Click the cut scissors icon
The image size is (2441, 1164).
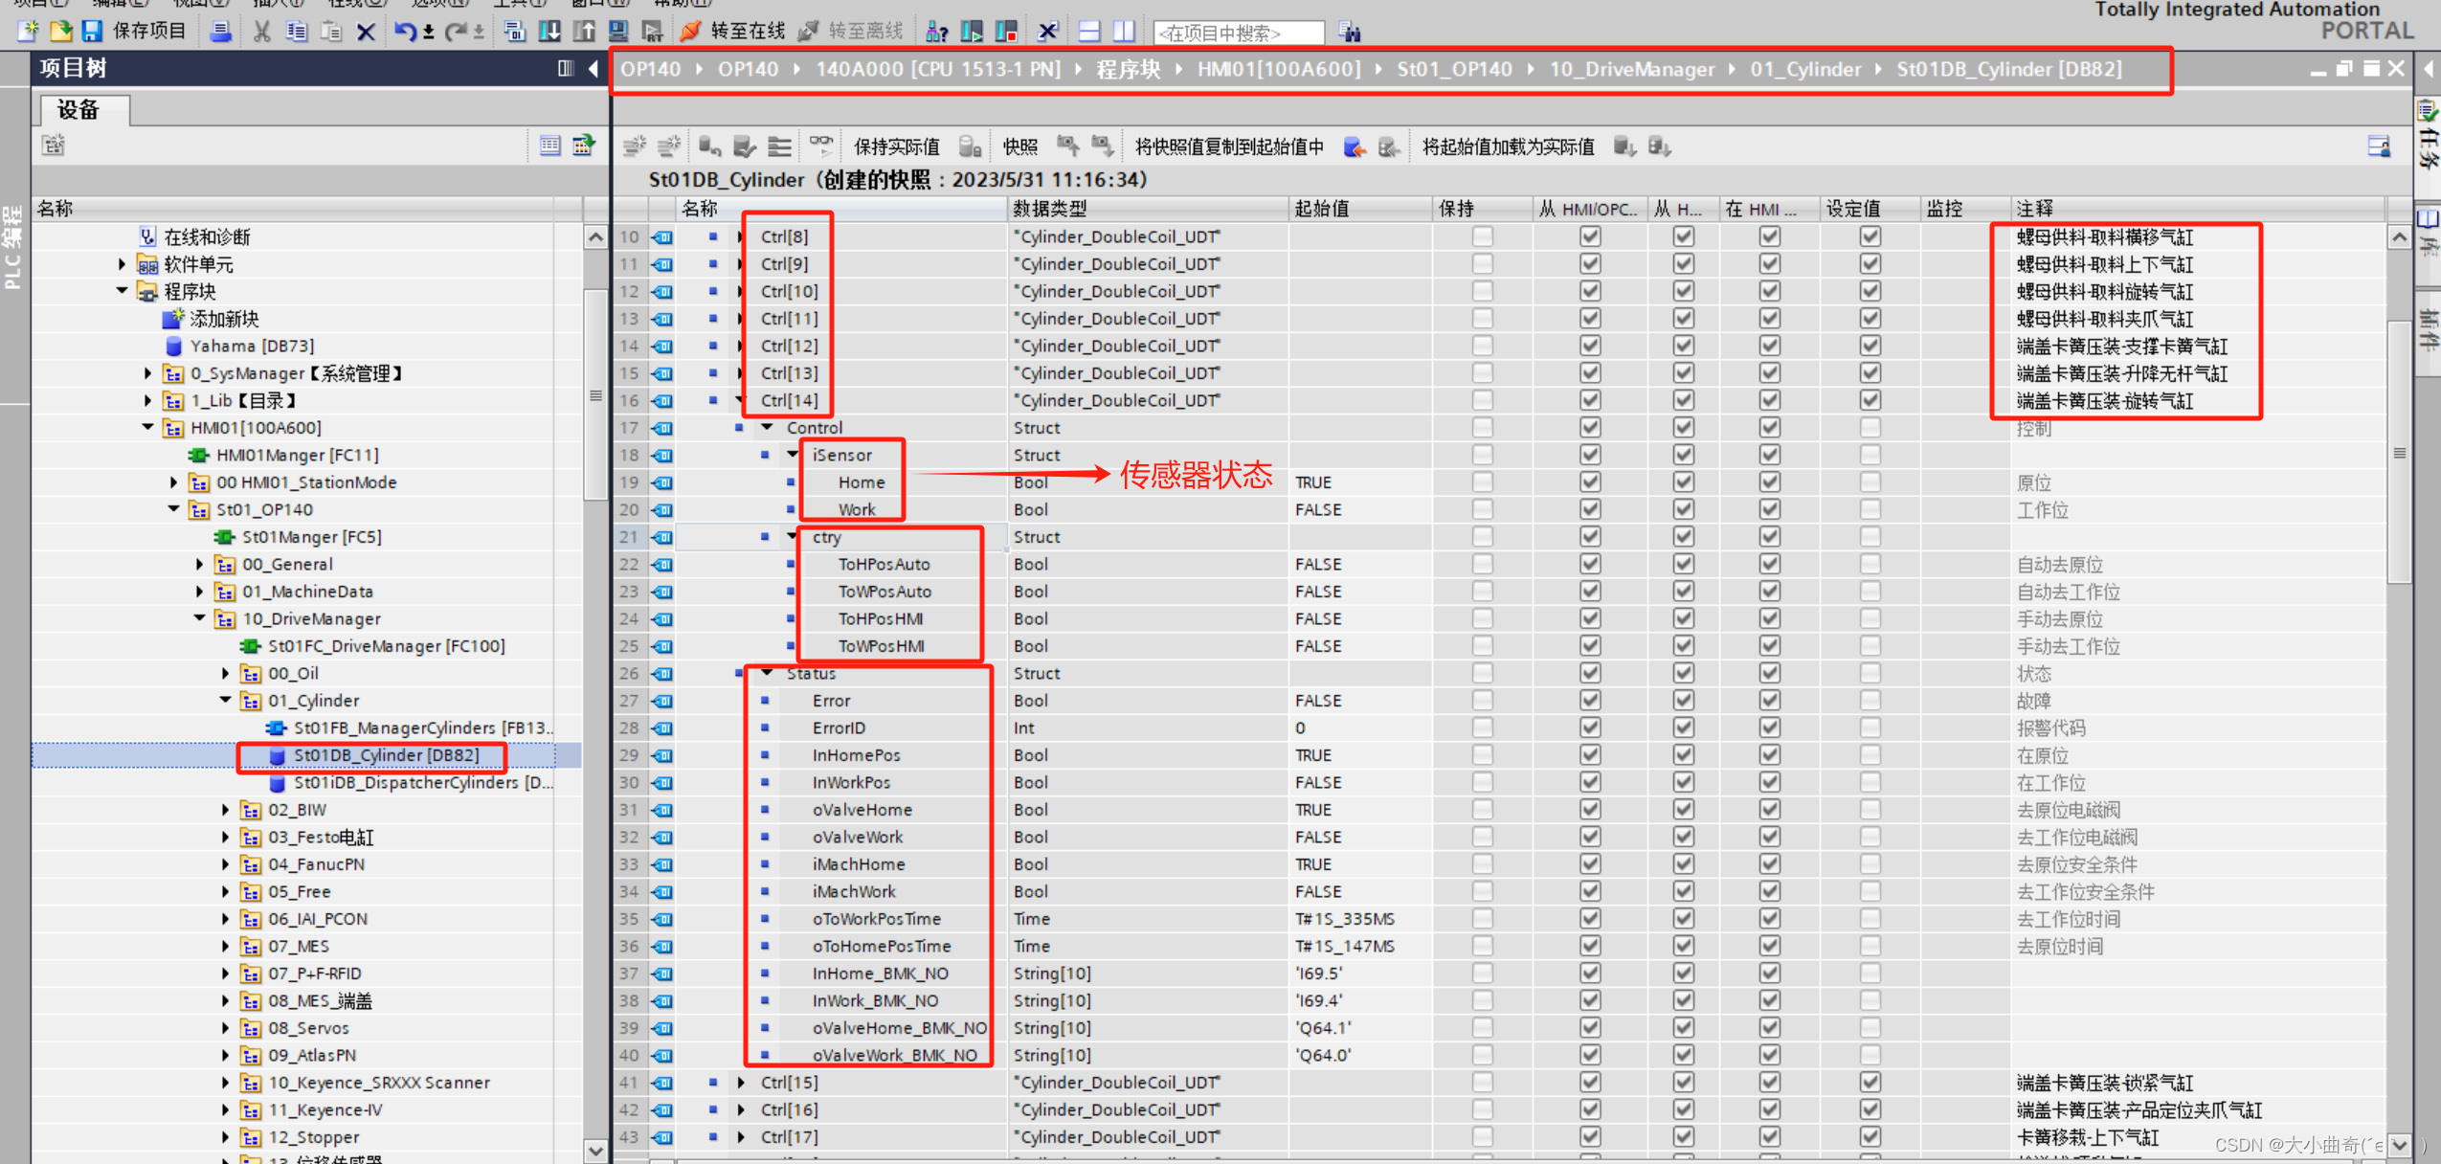tap(261, 32)
